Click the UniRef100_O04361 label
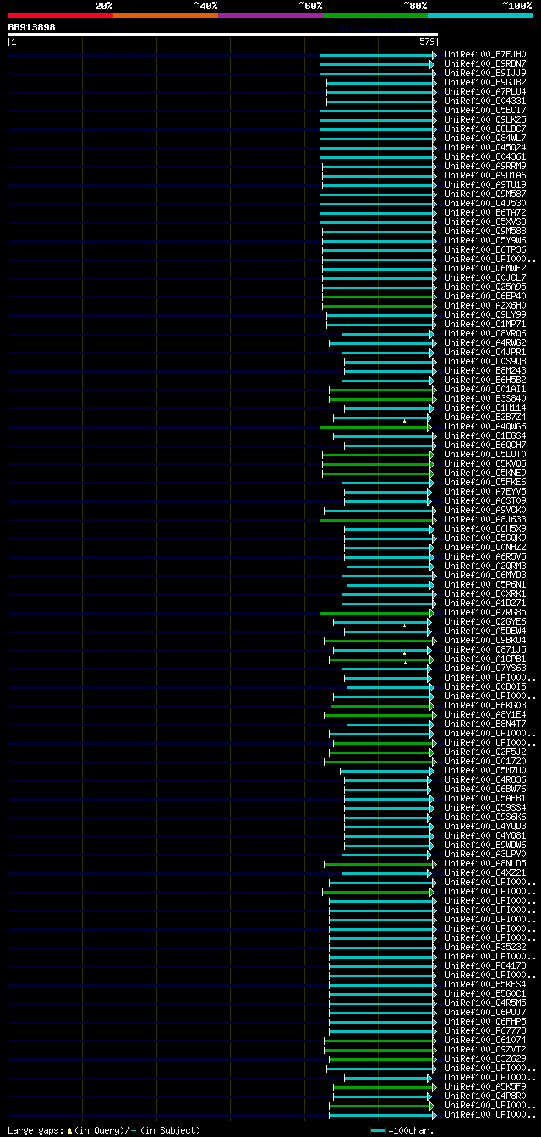This screenshot has height=1137, width=541. [x=485, y=156]
